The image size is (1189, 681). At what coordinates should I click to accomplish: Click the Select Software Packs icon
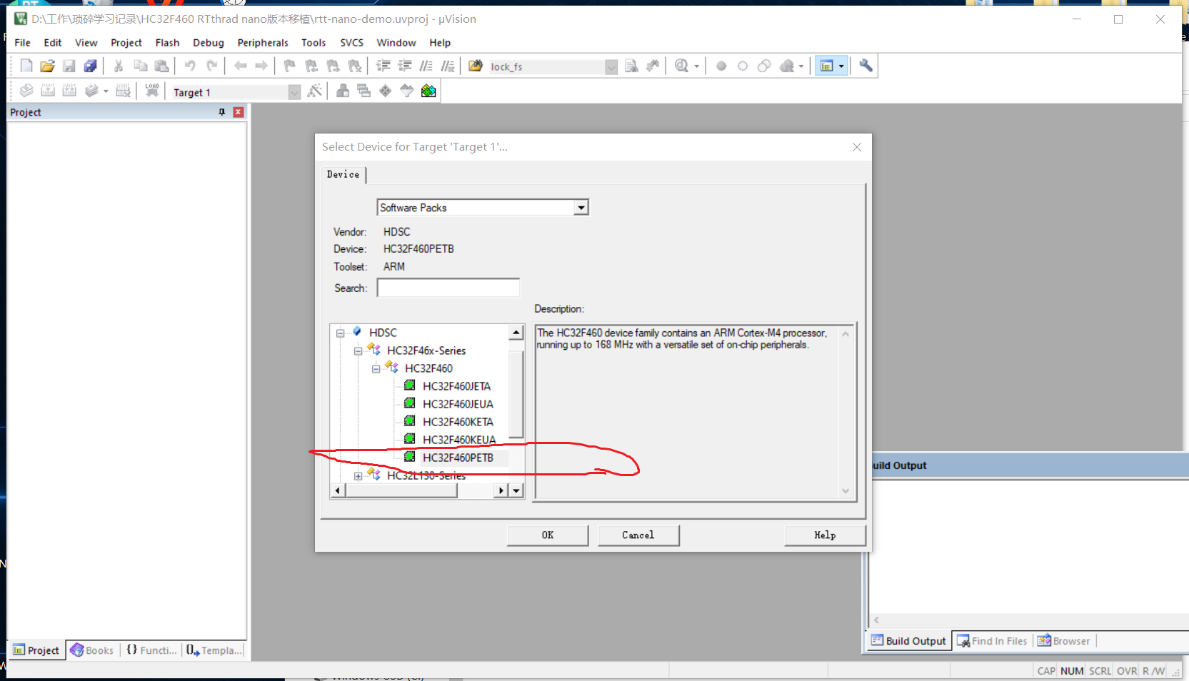[407, 91]
